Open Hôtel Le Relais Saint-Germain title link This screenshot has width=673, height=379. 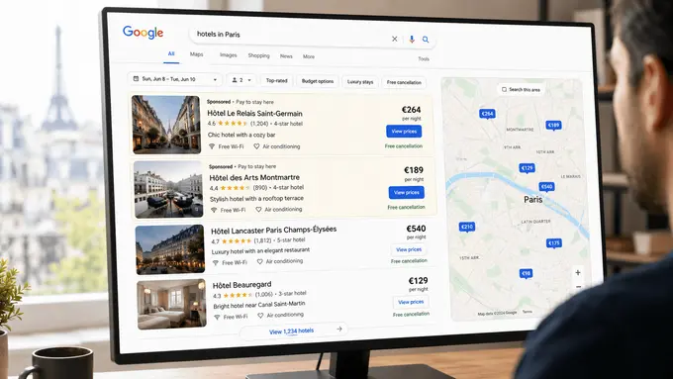point(254,114)
